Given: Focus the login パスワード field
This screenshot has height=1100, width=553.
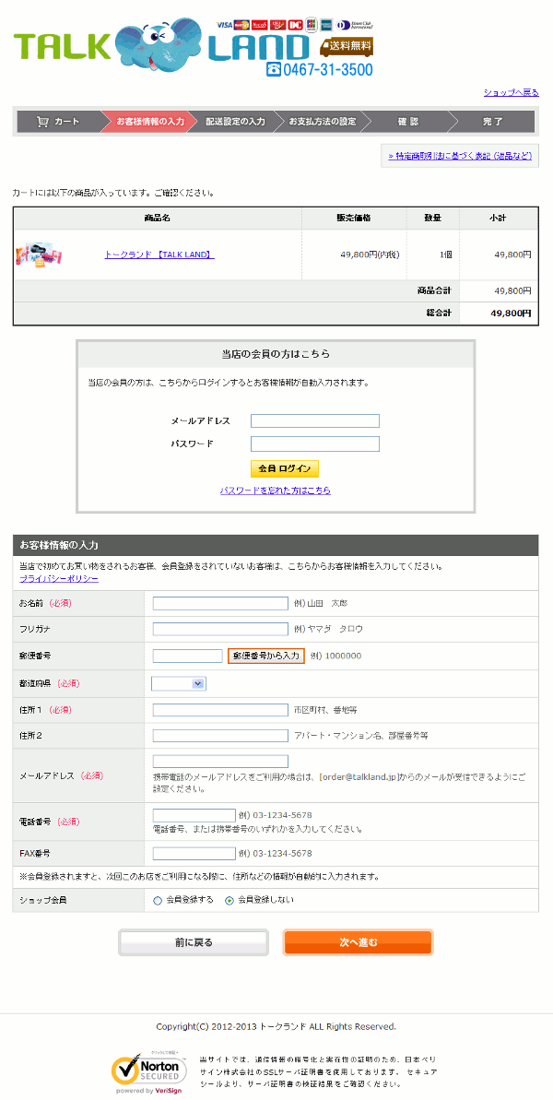Looking at the screenshot, I should 314,444.
